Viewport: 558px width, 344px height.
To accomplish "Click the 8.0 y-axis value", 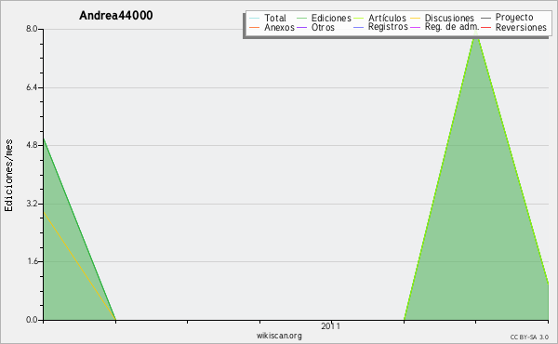I will pyautogui.click(x=32, y=29).
